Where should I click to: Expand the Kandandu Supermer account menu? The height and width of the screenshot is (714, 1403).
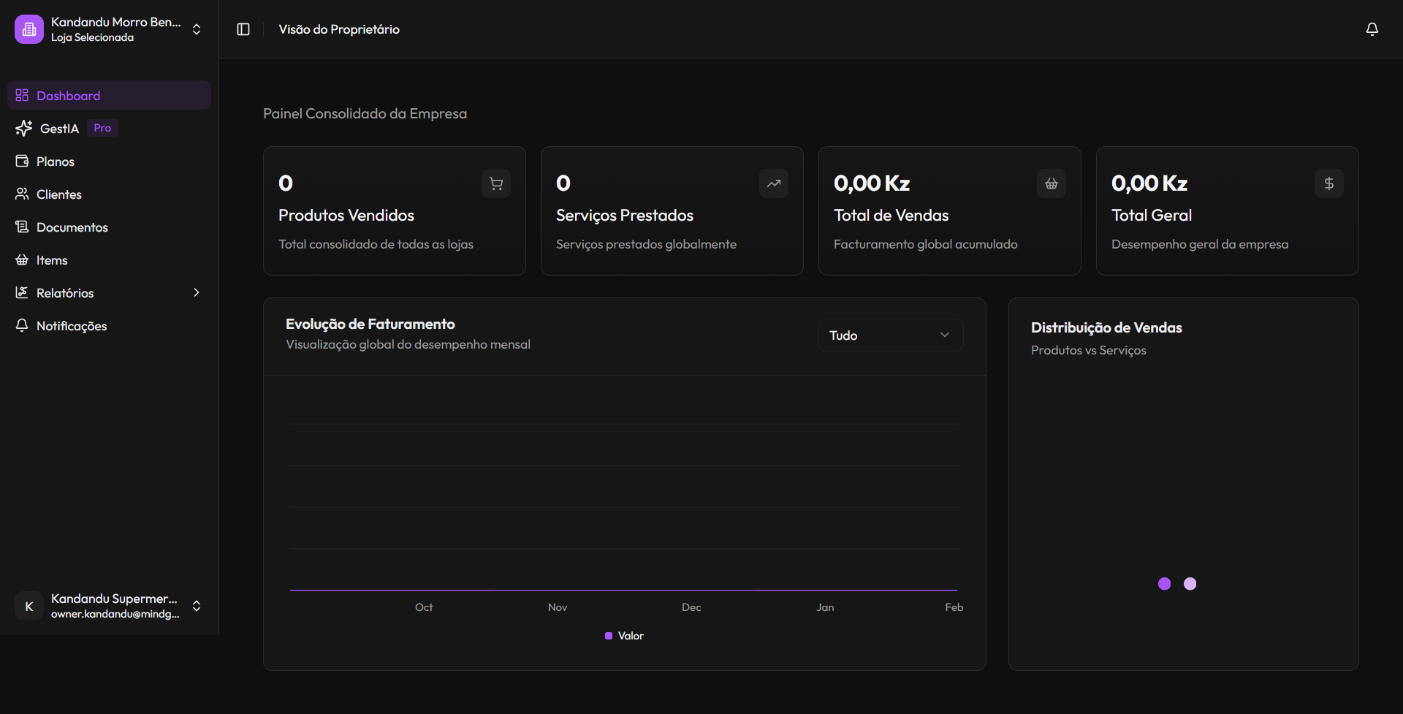click(196, 606)
